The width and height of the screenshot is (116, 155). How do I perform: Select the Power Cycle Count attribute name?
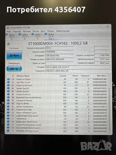24,85
